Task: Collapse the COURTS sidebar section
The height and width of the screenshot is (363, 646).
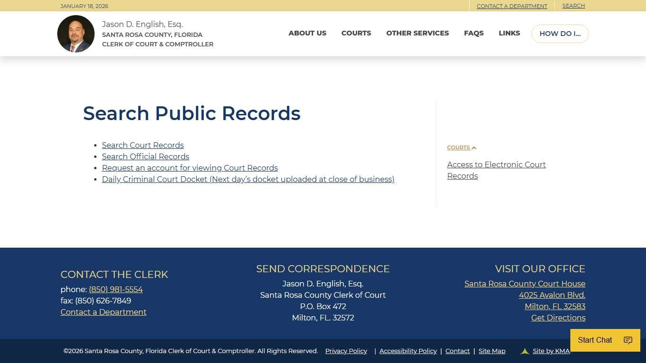Action: pos(462,147)
